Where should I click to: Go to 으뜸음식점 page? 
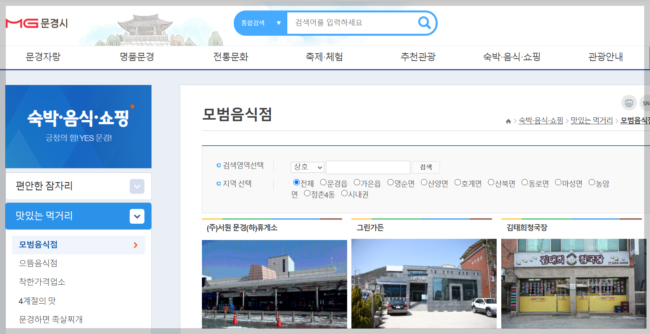tap(38, 263)
